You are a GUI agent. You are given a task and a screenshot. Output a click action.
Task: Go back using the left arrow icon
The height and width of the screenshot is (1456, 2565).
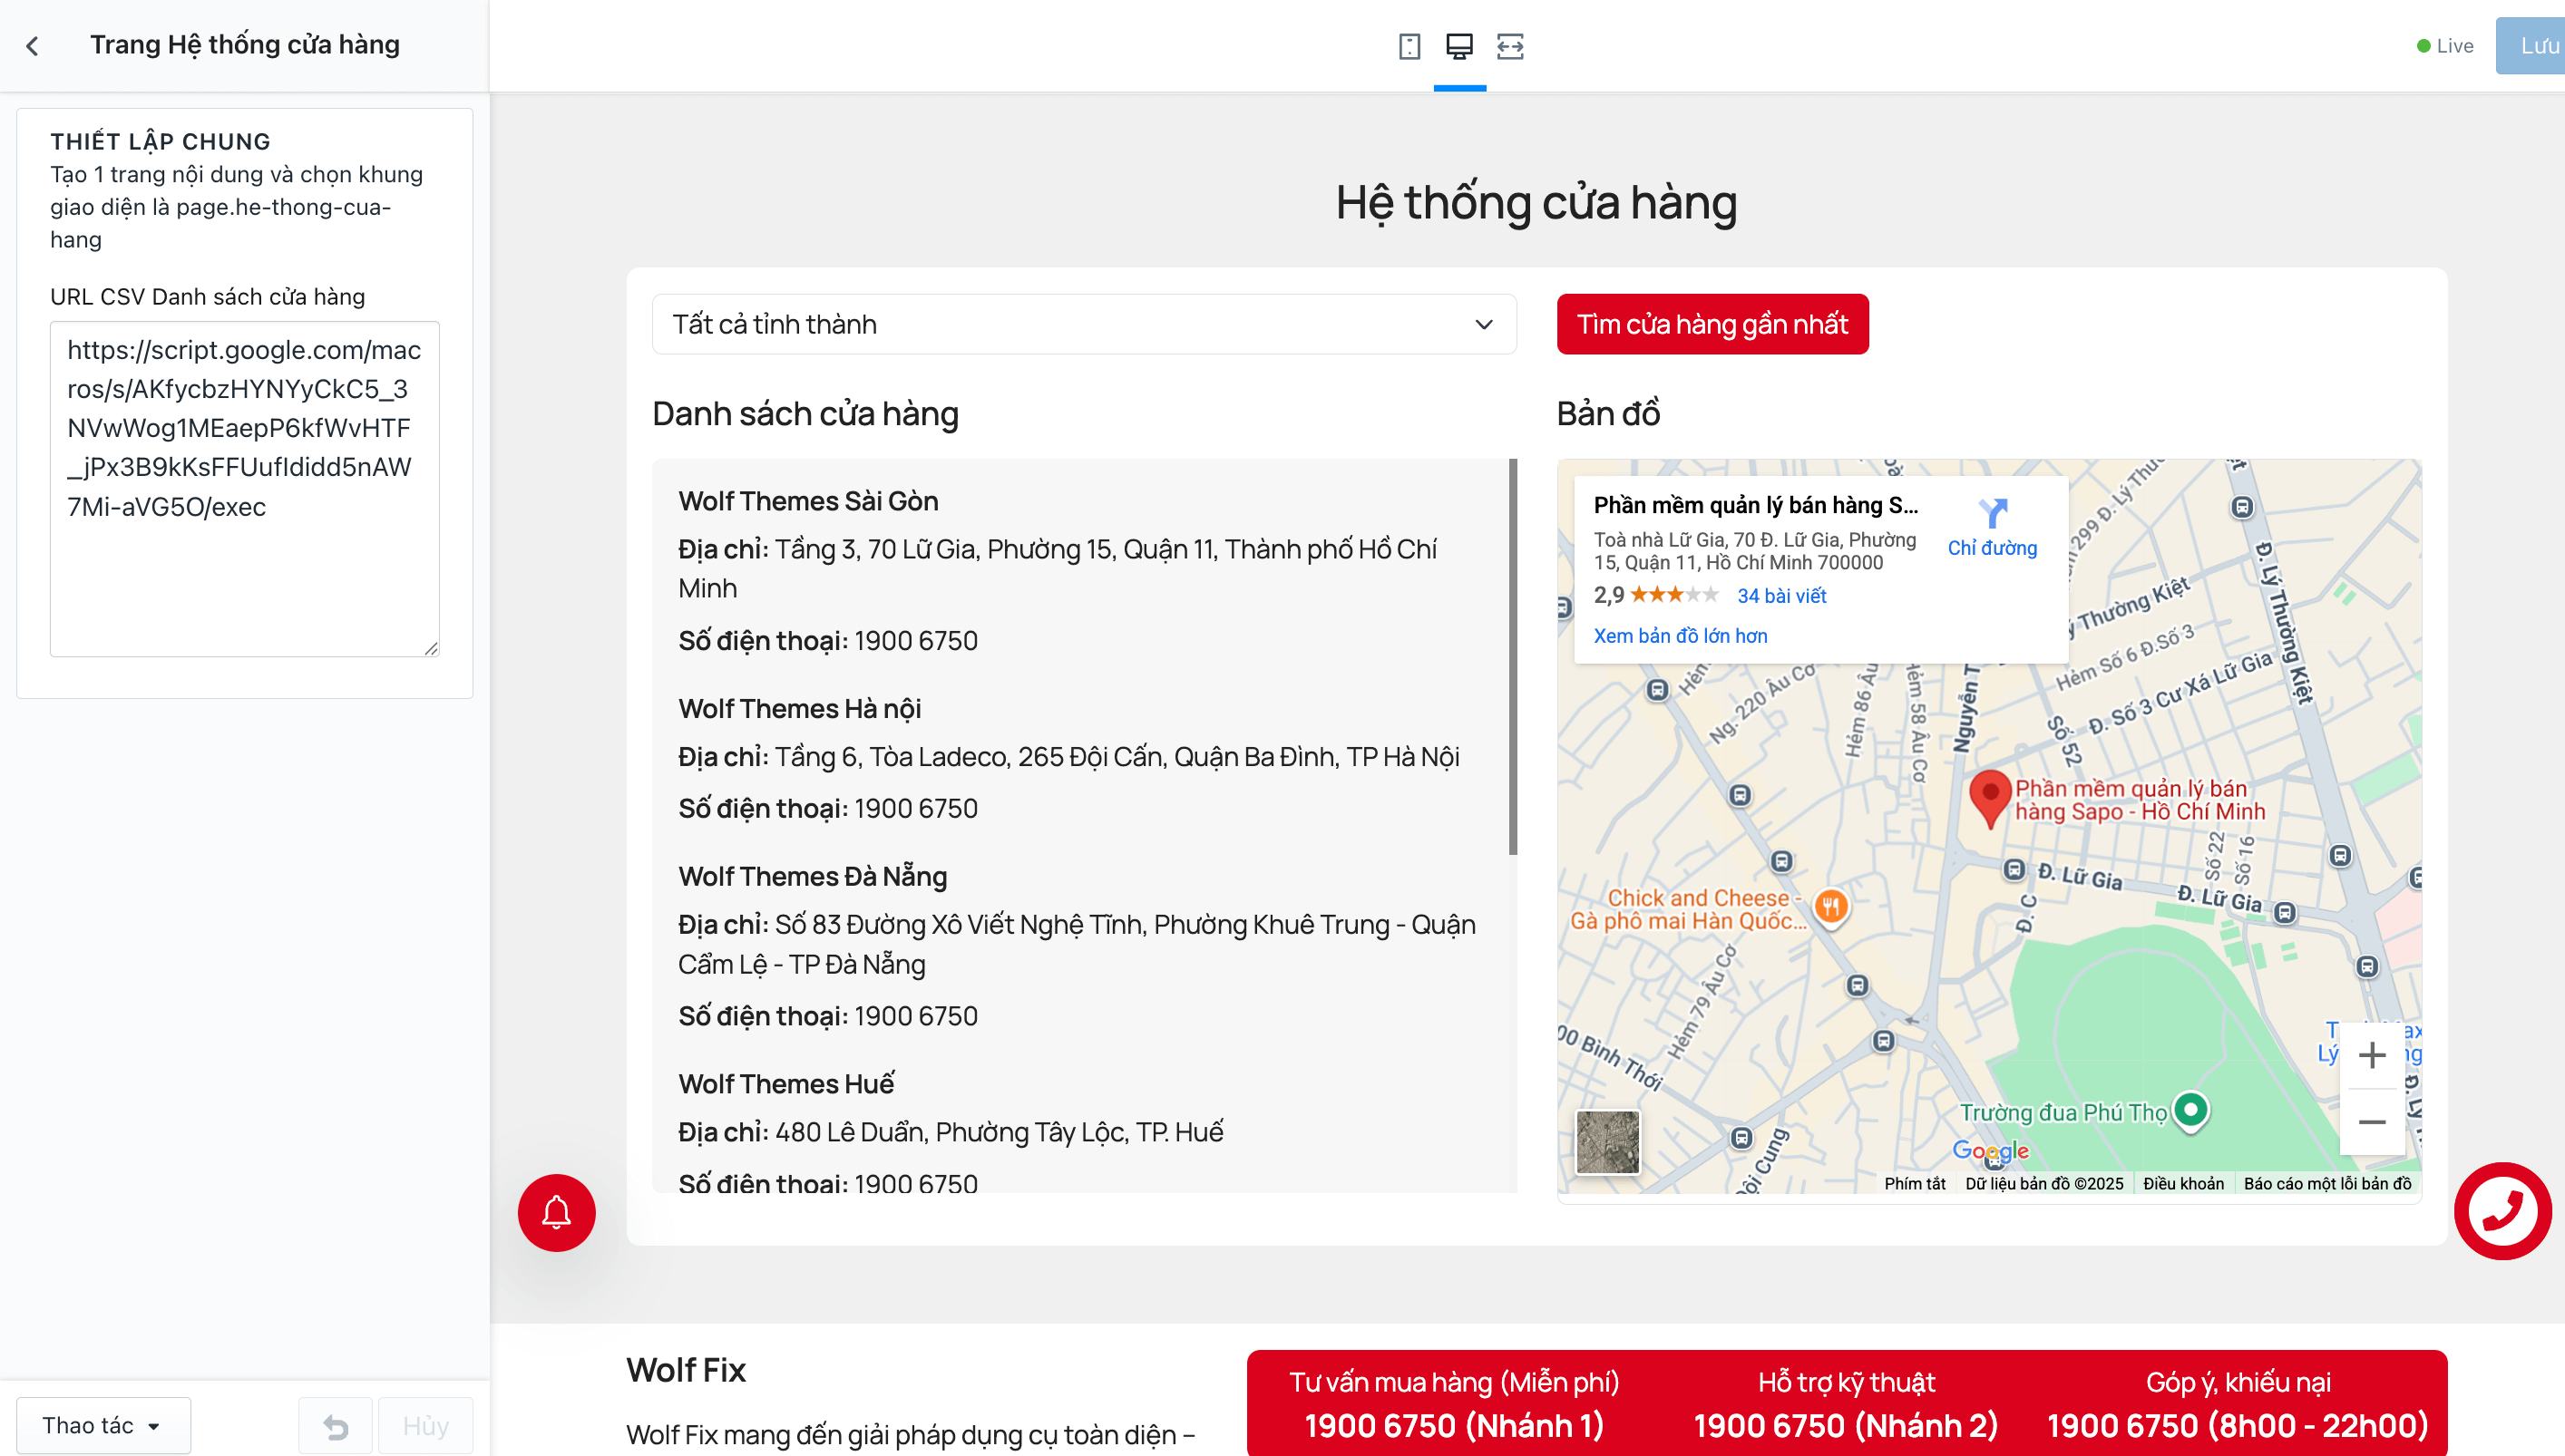(33, 46)
